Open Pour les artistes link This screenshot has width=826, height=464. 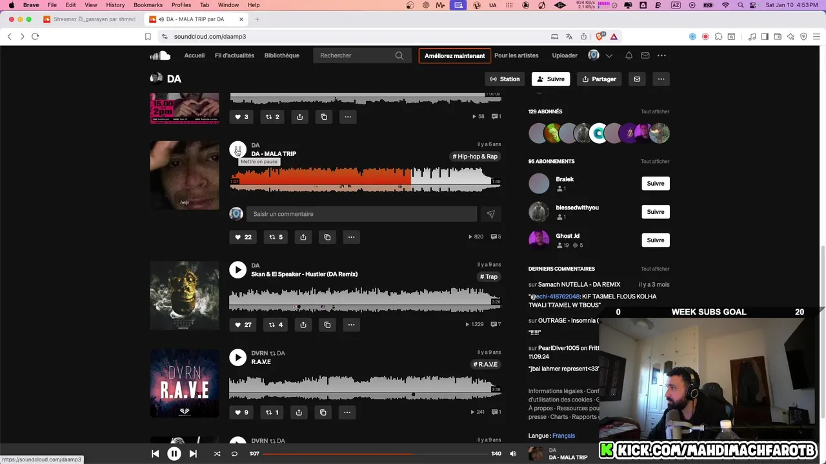coord(516,55)
